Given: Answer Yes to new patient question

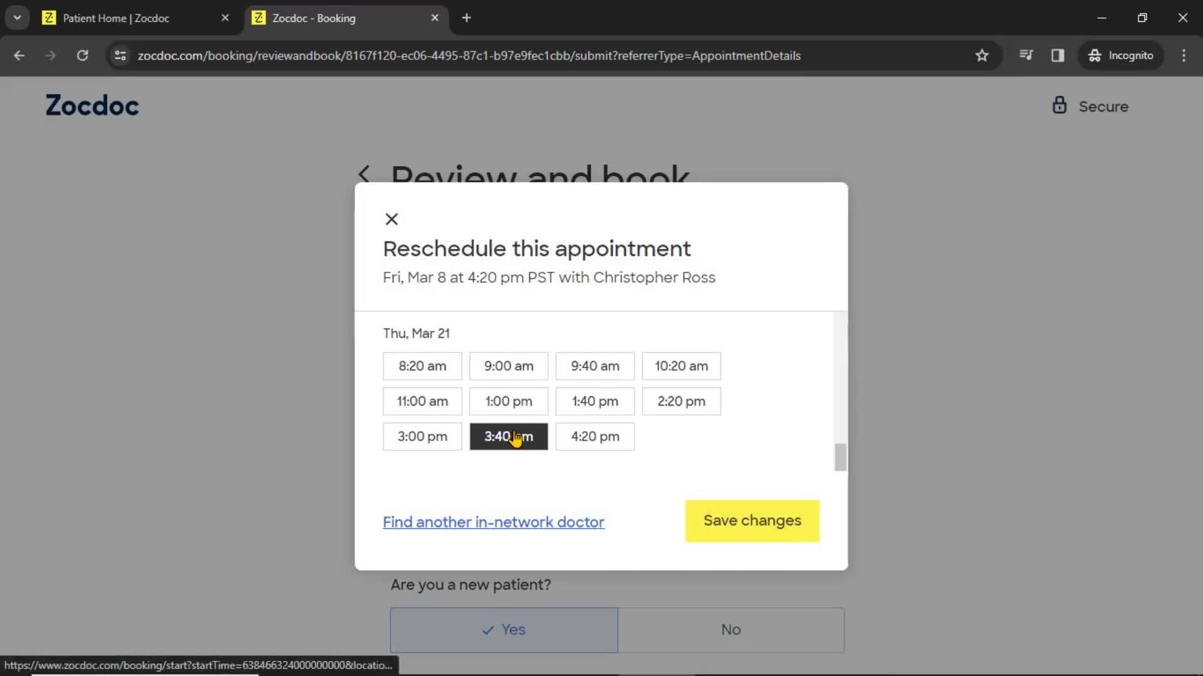Looking at the screenshot, I should coord(504,630).
